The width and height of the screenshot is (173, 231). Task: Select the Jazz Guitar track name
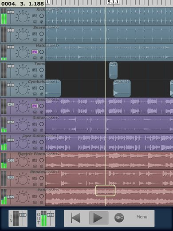(x=34, y=136)
